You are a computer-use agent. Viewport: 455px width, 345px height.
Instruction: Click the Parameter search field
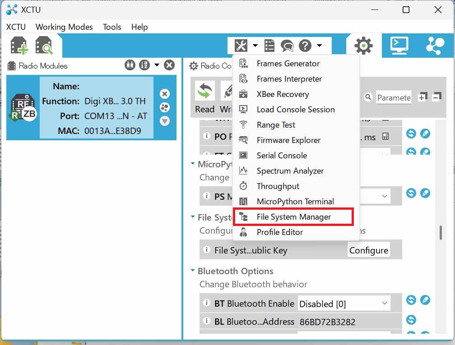[x=394, y=98]
